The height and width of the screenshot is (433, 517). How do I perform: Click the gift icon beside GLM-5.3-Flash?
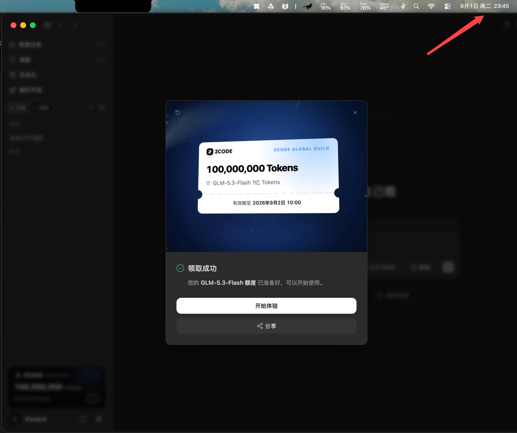pos(208,183)
